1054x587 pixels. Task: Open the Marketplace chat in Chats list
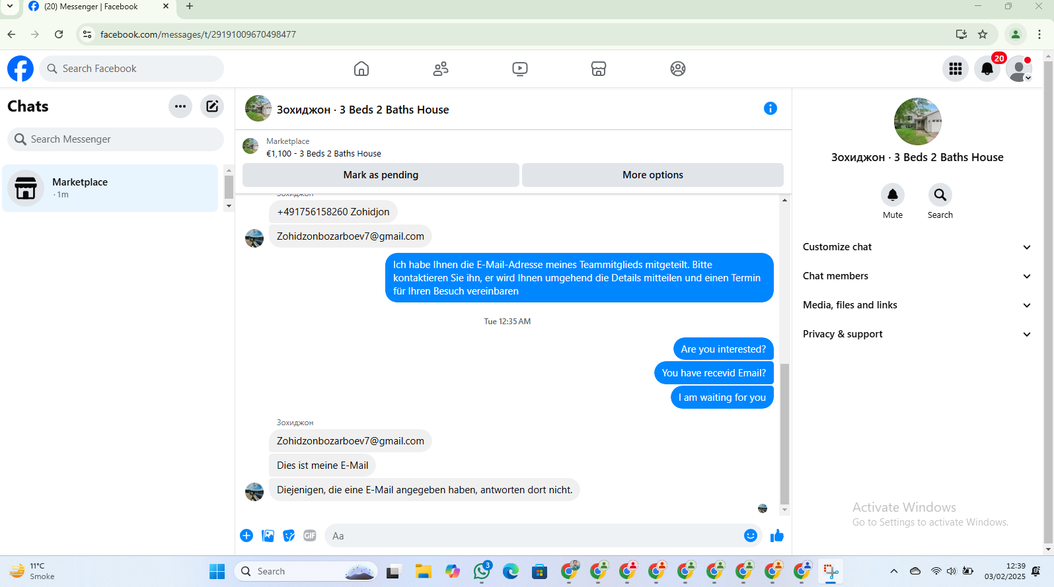pyautogui.click(x=110, y=188)
